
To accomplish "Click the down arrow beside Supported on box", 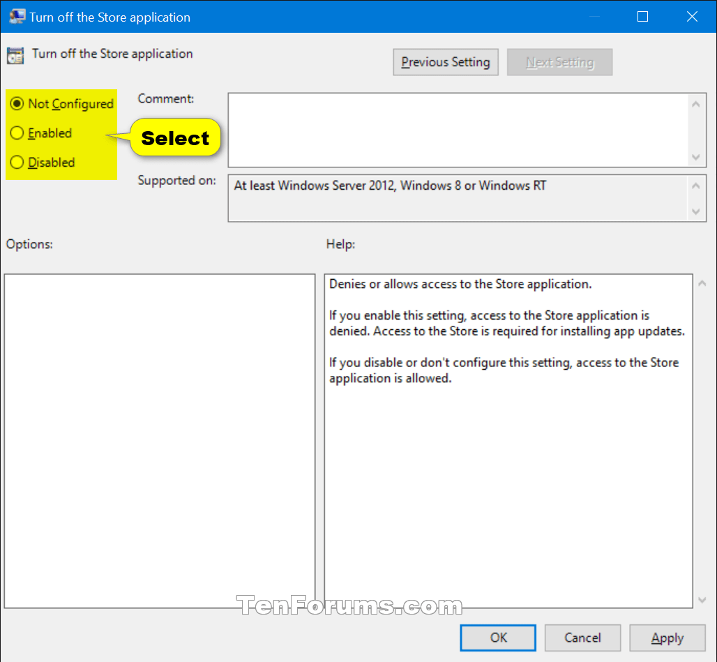I will [x=696, y=211].
